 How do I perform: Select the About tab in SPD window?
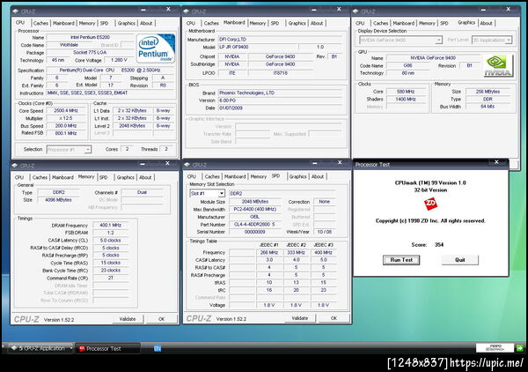click(317, 176)
